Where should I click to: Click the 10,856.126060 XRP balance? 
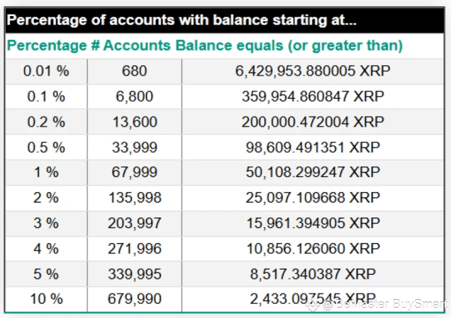(x=313, y=249)
